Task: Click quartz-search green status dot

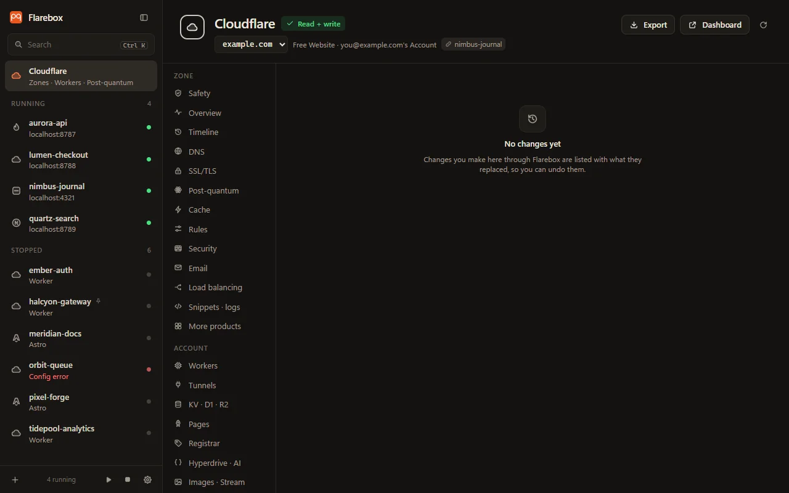Action: click(149, 222)
